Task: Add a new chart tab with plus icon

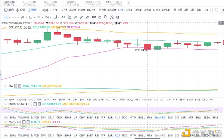Action: coord(128,3)
